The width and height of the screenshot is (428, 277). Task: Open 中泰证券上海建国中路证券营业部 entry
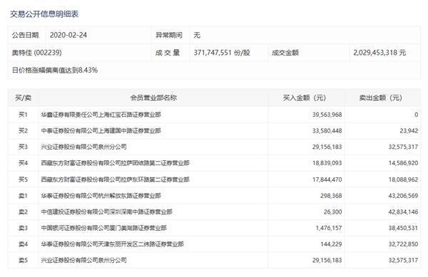[101, 131]
